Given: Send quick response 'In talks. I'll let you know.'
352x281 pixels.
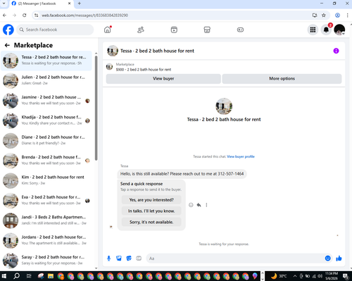Looking at the screenshot, I should click(151, 211).
